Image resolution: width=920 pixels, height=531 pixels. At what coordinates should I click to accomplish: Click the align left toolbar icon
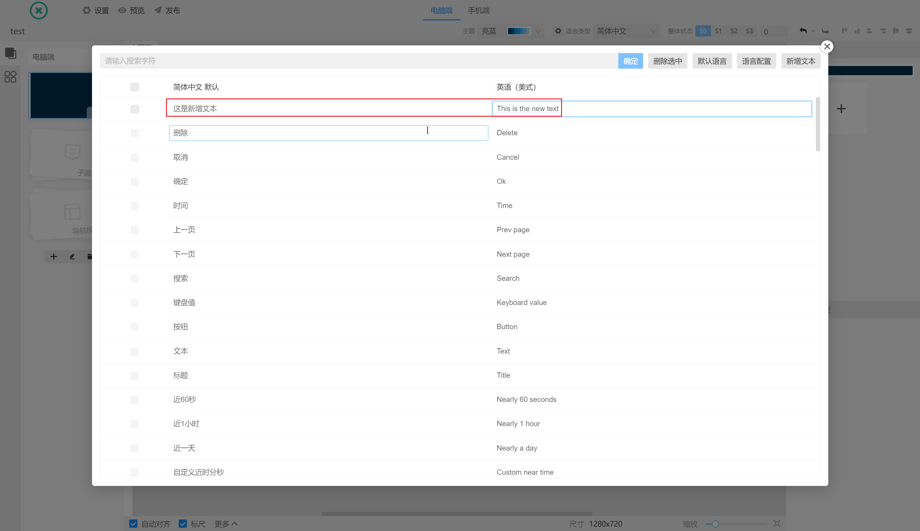pos(870,31)
